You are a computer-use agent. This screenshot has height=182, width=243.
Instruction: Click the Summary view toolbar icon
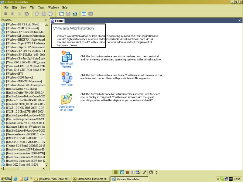coord(84,14)
